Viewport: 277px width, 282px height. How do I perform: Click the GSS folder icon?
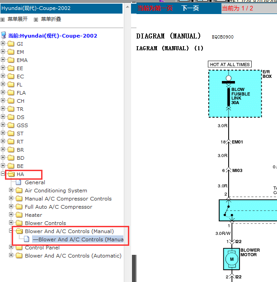[11, 125]
